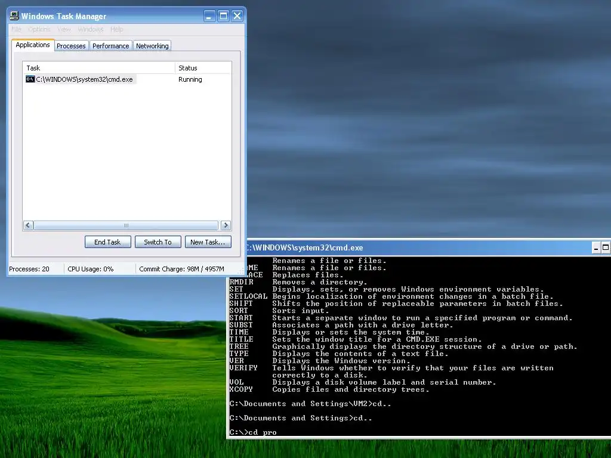611x458 pixels.
Task: Click the VERIFY command line in cmd
Action: (391, 368)
